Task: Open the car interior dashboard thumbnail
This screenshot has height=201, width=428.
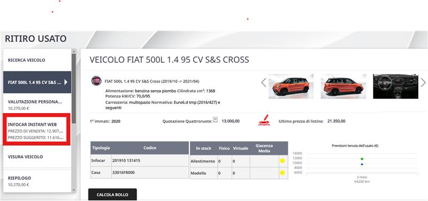Action: (395, 86)
